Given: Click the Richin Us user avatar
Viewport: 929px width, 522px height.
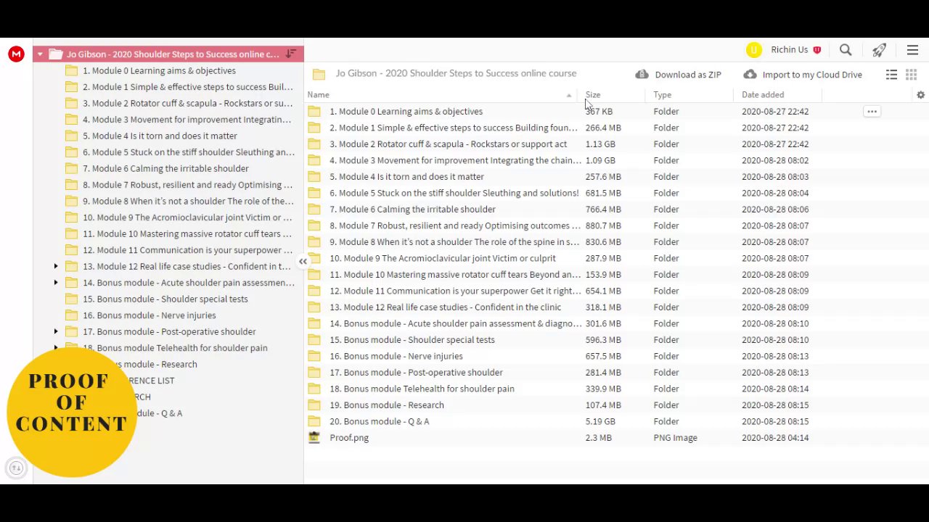Looking at the screenshot, I should pyautogui.click(x=754, y=50).
